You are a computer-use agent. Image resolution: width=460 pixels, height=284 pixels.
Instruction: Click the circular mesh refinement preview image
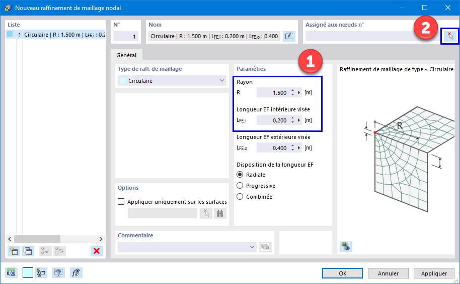click(x=409, y=159)
